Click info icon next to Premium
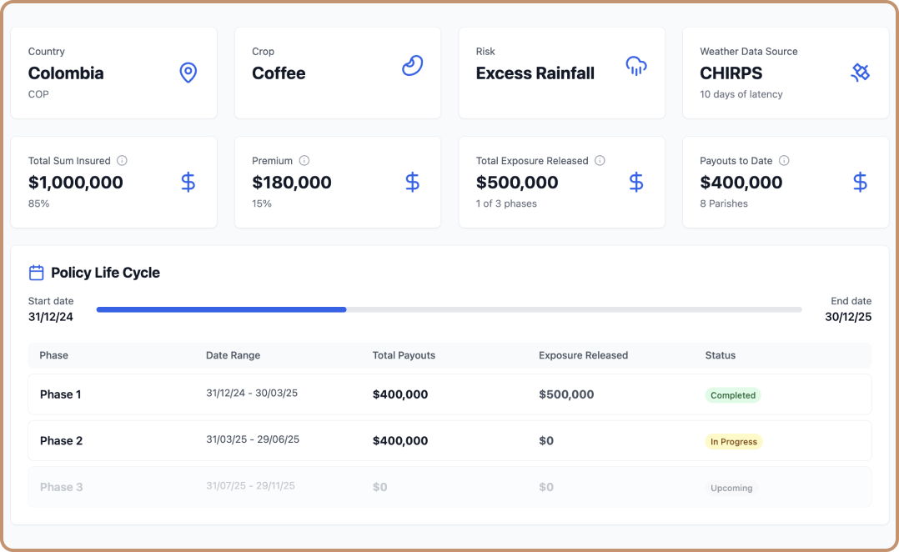The image size is (899, 552). point(304,160)
